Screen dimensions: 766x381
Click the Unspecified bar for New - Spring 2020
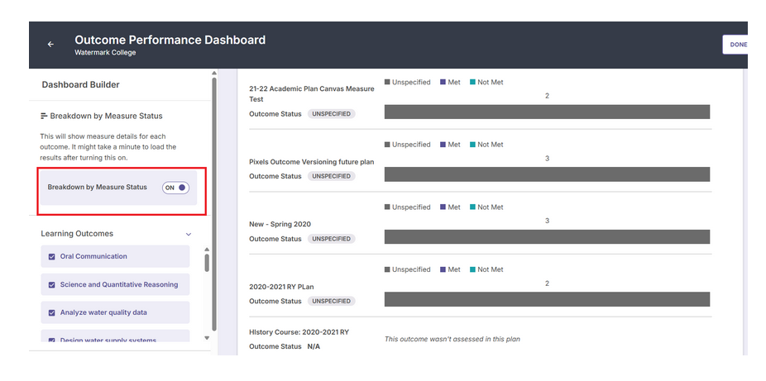tap(547, 236)
